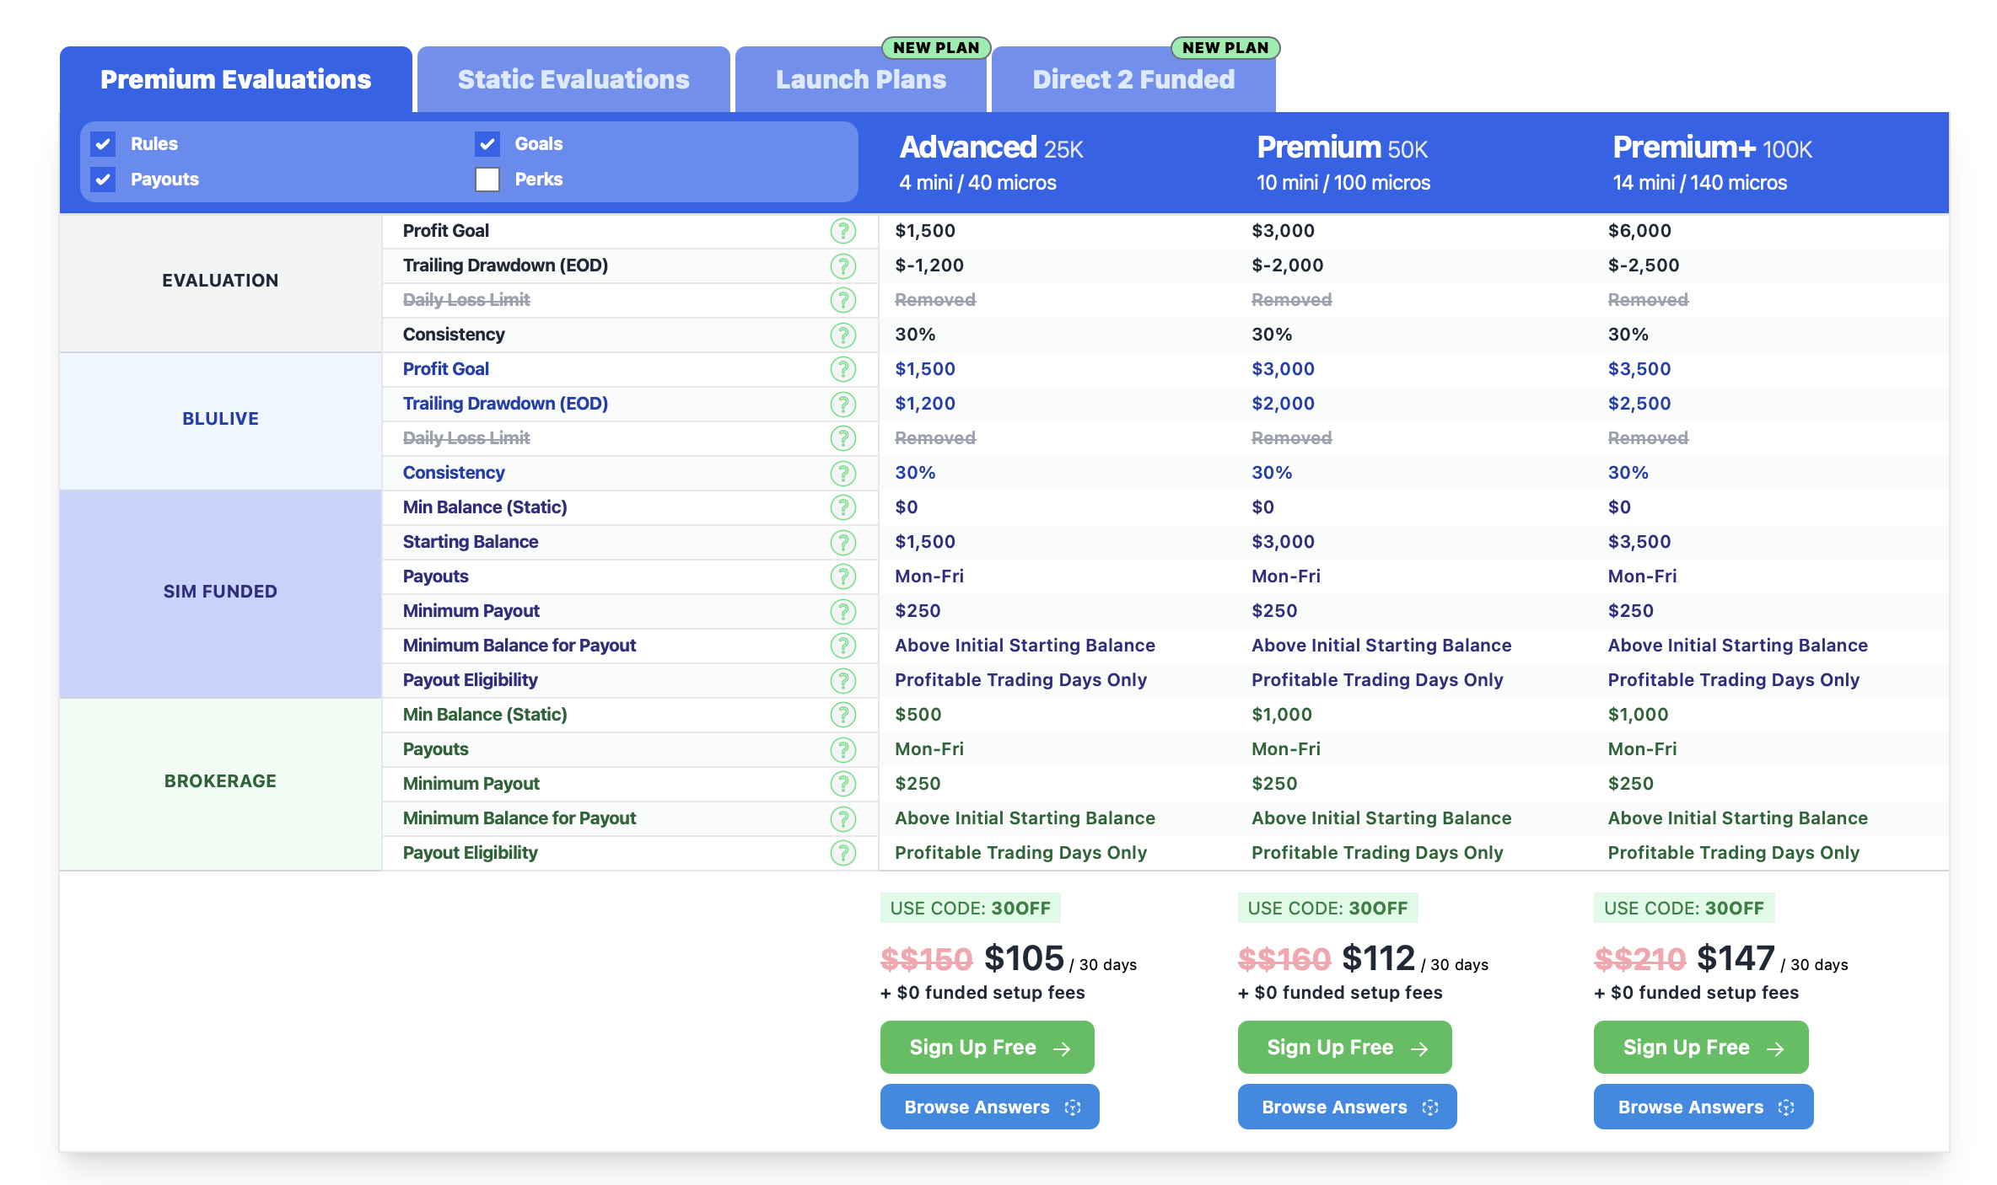Click the Starting Balance question mark icon
The width and height of the screenshot is (1997, 1185).
pyautogui.click(x=844, y=542)
